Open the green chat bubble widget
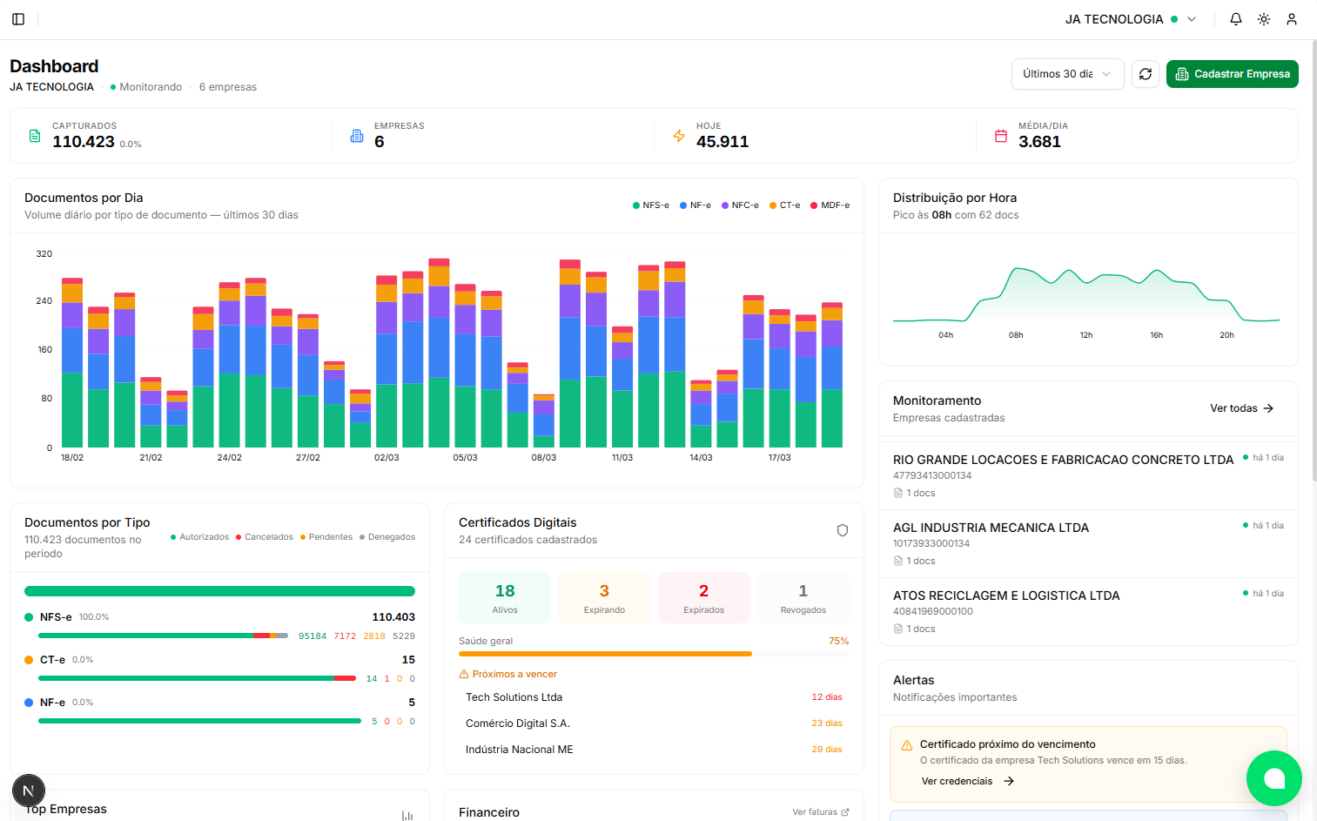 [x=1274, y=778]
